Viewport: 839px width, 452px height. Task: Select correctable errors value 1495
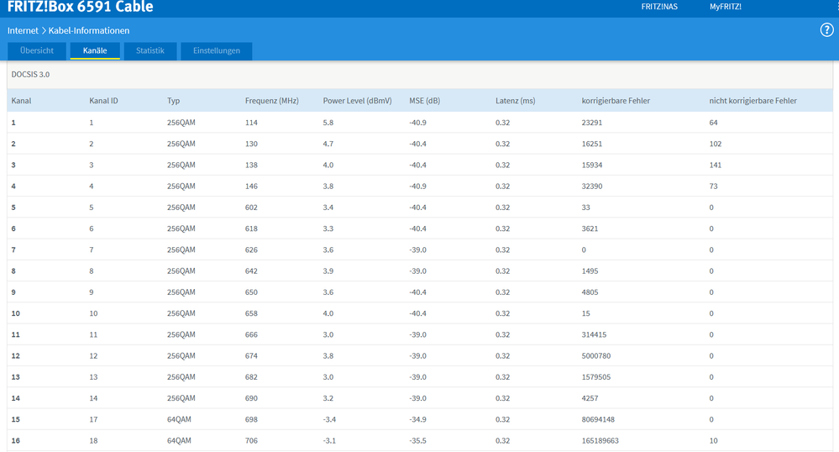(590, 271)
